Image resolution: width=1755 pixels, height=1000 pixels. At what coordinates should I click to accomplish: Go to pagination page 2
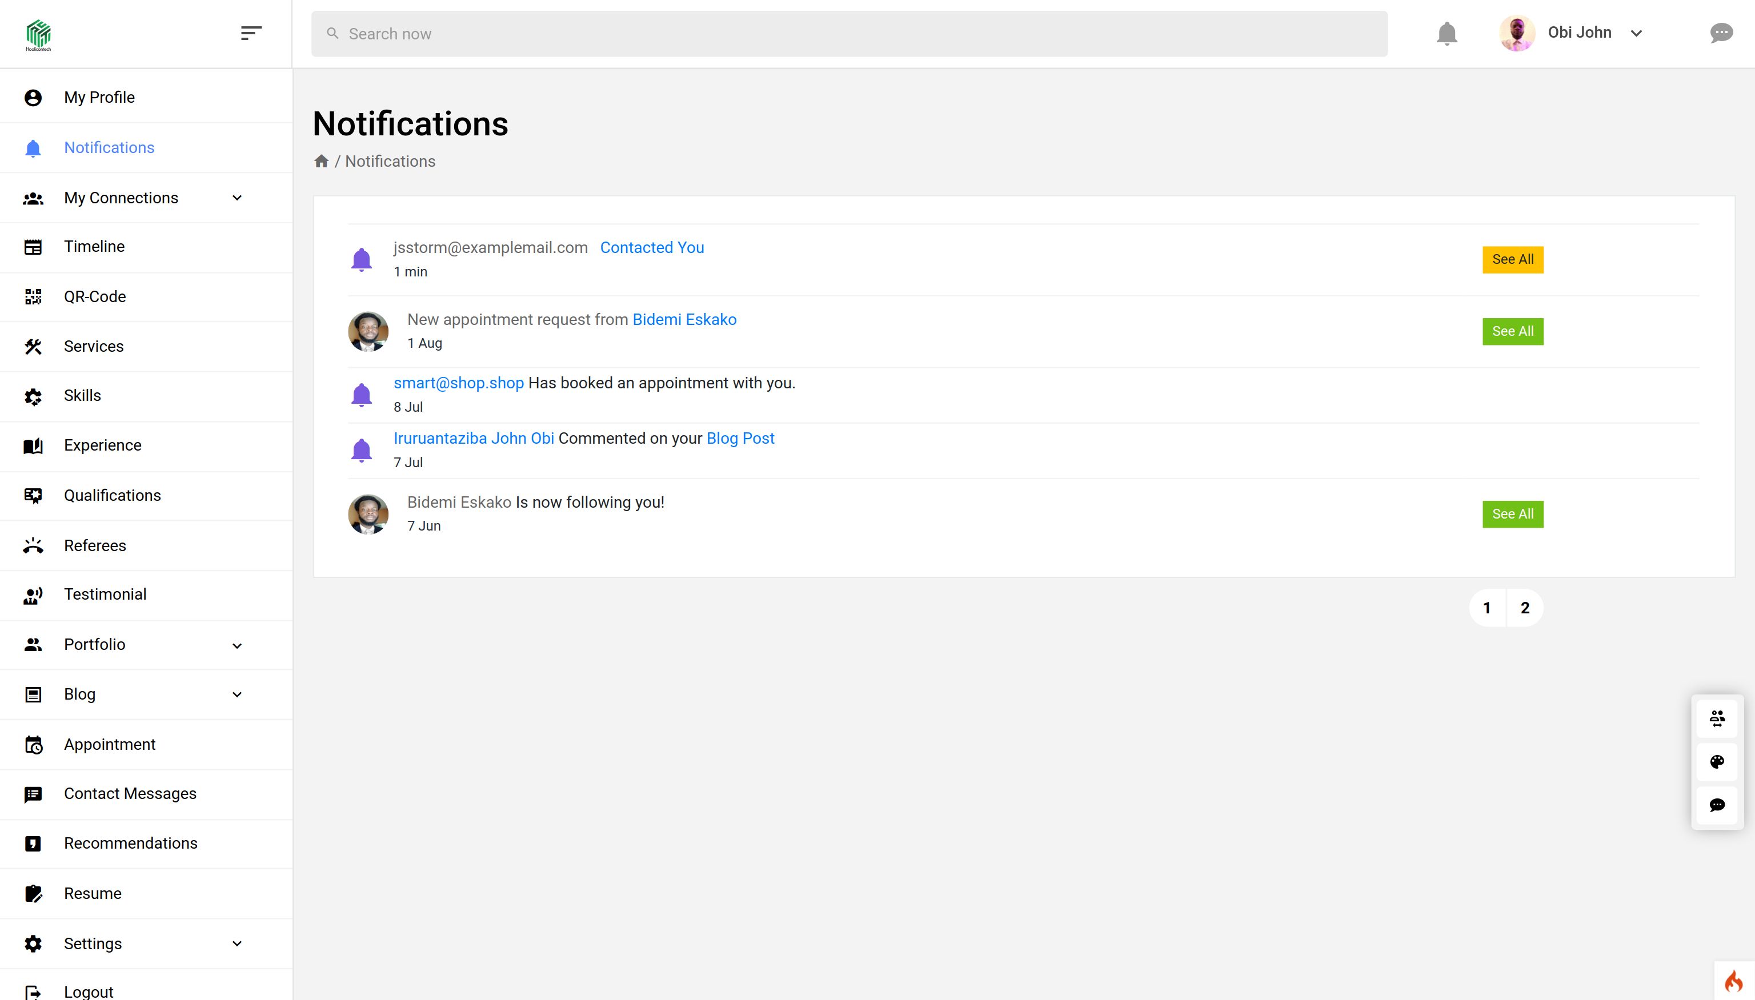tap(1525, 608)
